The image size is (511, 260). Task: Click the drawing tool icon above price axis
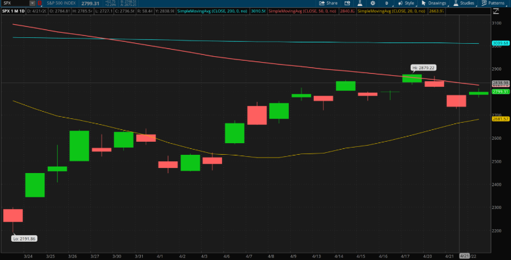(x=497, y=11)
